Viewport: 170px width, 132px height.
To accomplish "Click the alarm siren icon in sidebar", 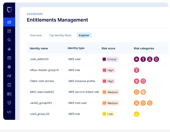I will pos(9,49).
